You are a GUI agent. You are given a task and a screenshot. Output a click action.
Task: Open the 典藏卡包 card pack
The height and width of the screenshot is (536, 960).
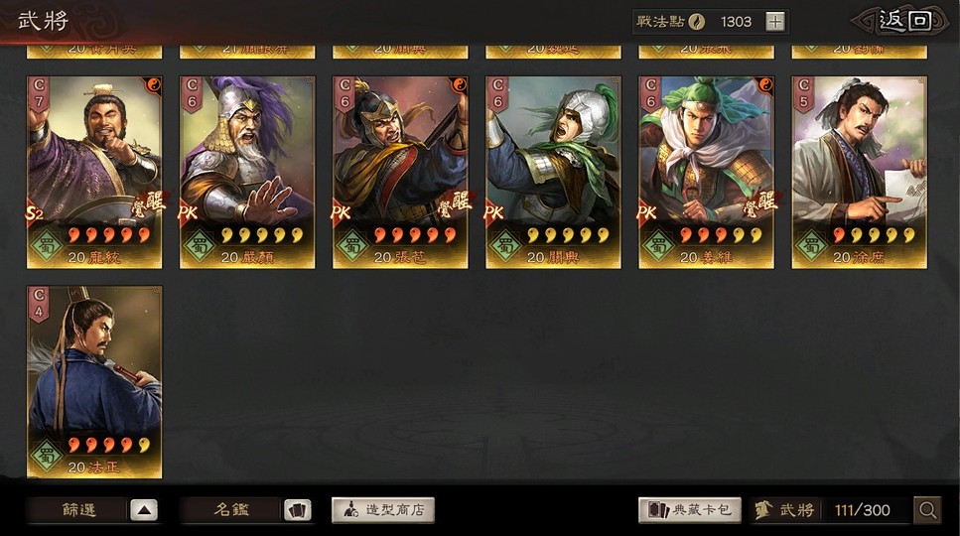point(690,510)
